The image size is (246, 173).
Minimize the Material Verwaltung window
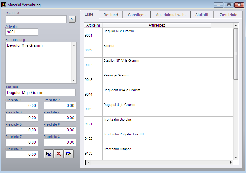coord(218,5)
